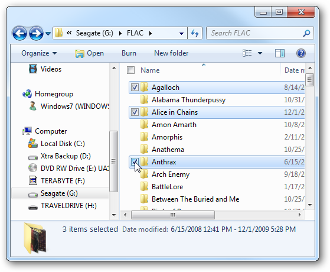The width and height of the screenshot is (330, 272).
Task: Open the view options dropdown arrow
Action: point(260,53)
